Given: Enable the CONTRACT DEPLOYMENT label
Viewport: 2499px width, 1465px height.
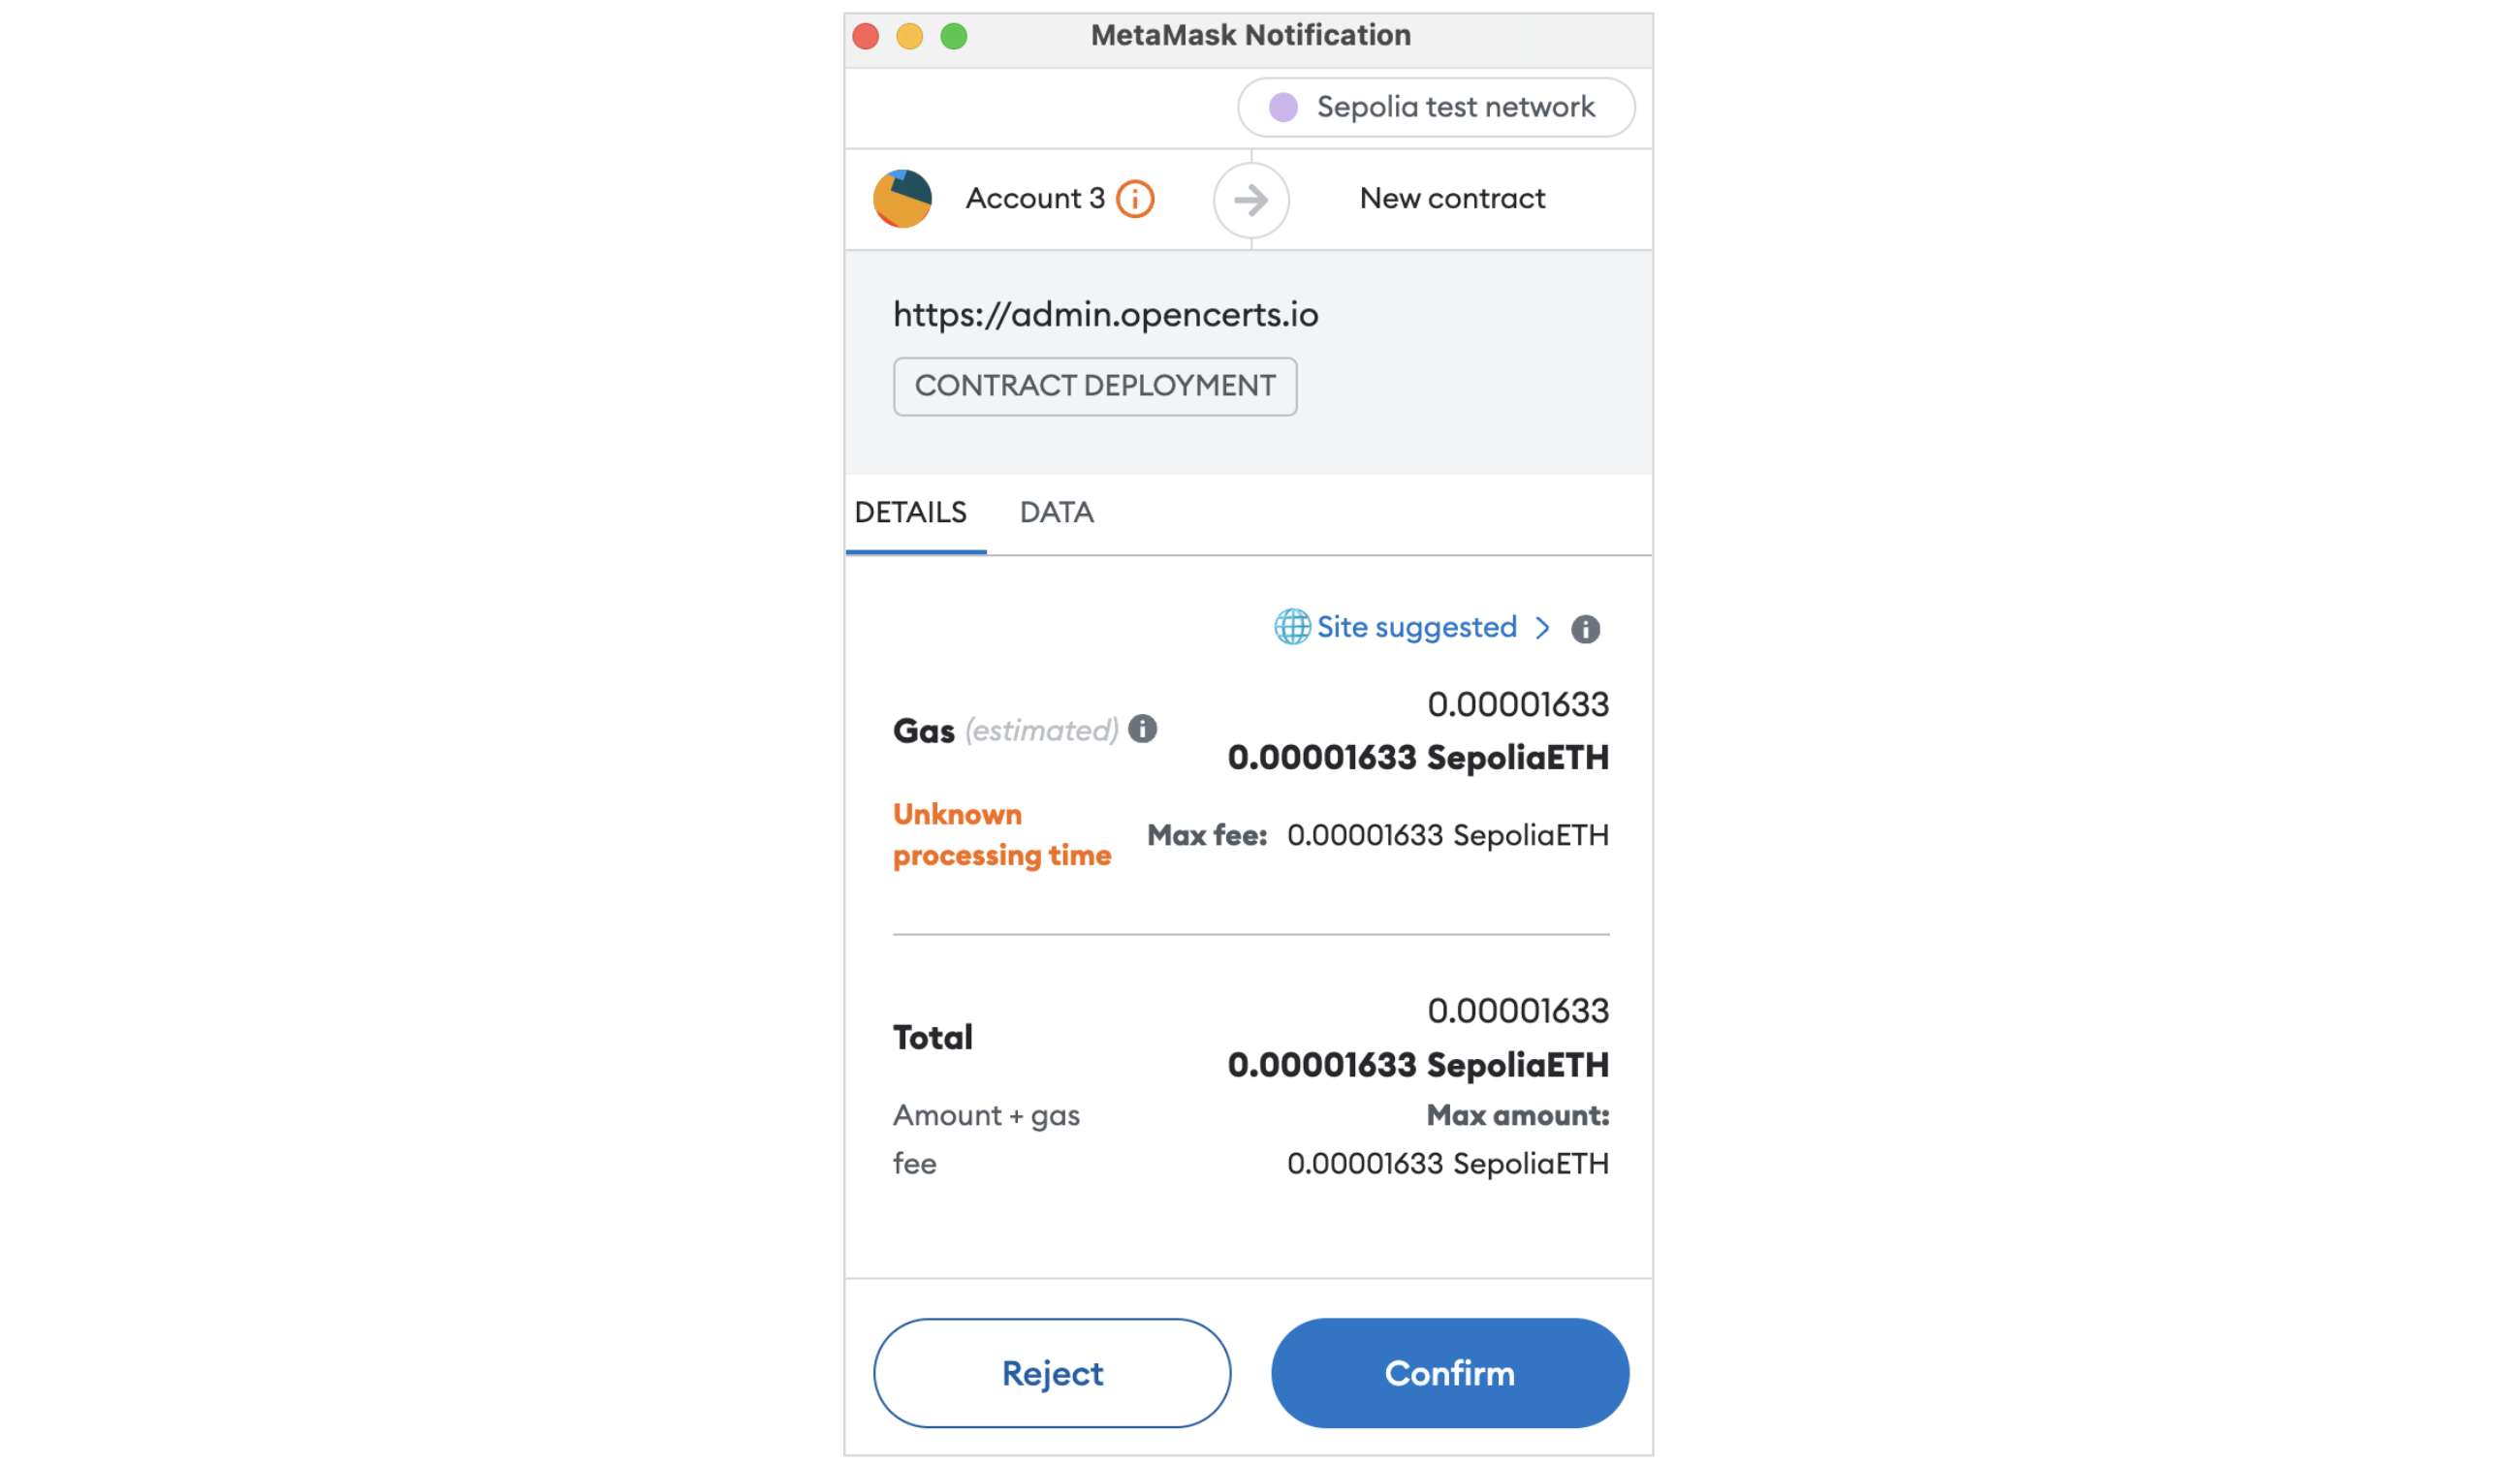Looking at the screenshot, I should pyautogui.click(x=1094, y=387).
